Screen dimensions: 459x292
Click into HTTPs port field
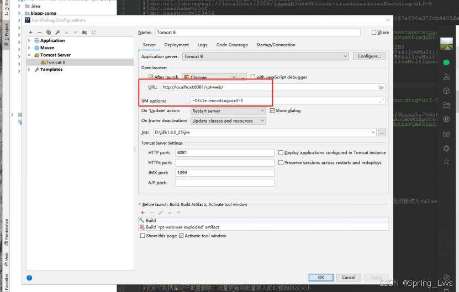[x=225, y=163]
